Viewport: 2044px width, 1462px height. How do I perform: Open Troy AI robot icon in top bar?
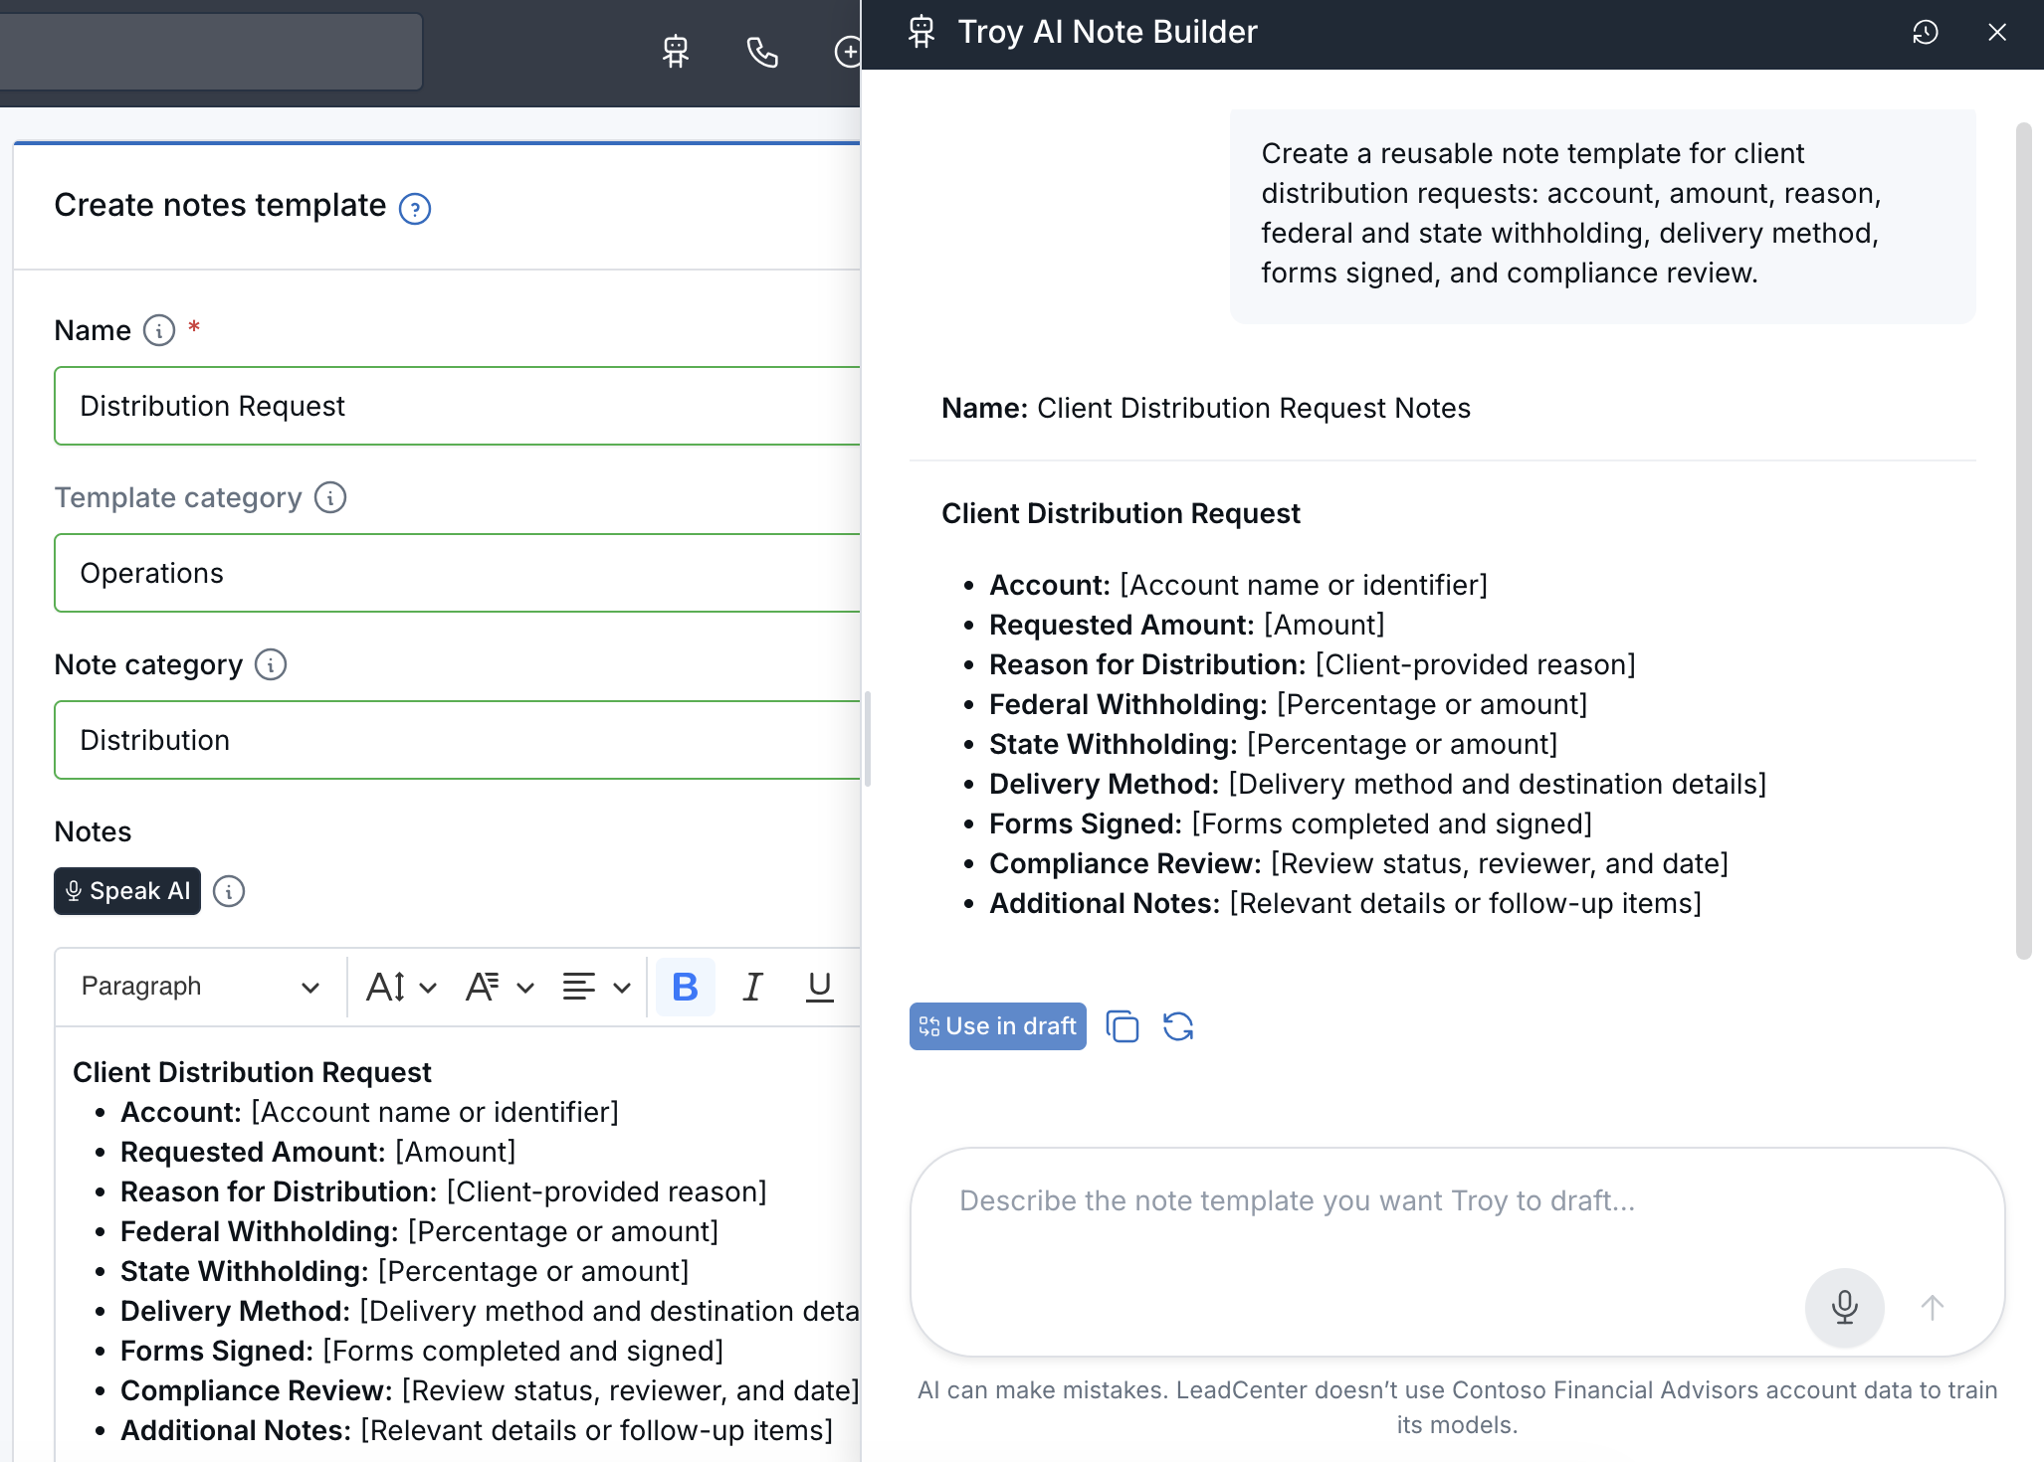pyautogui.click(x=676, y=52)
